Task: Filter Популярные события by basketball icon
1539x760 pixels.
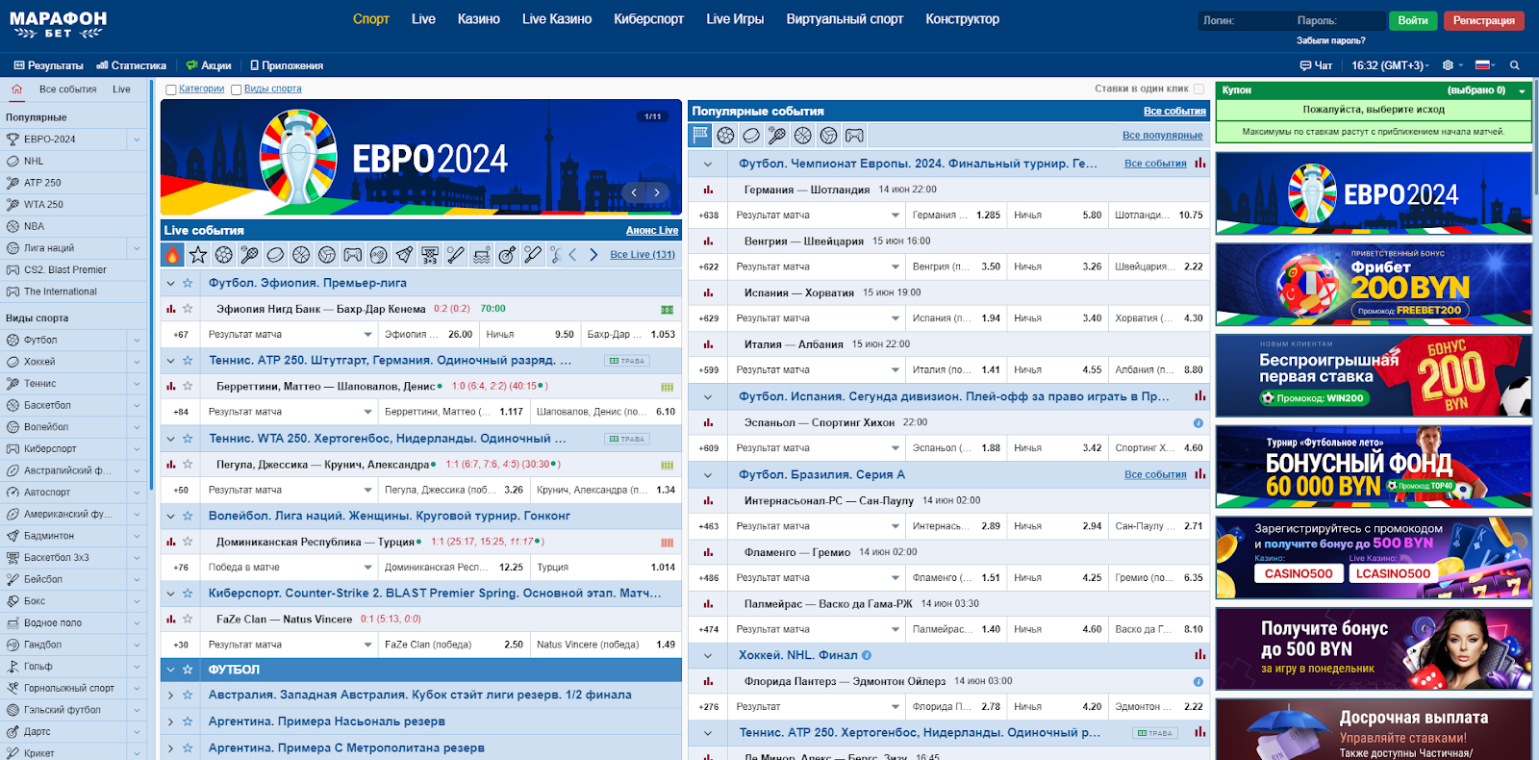Action: coord(803,136)
